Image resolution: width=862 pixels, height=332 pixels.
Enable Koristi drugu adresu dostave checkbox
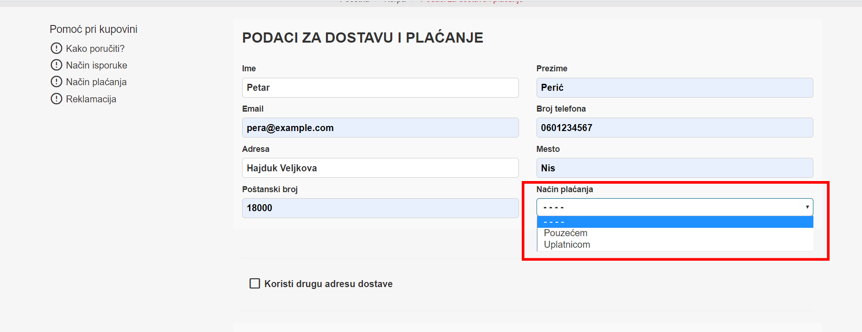coord(255,283)
